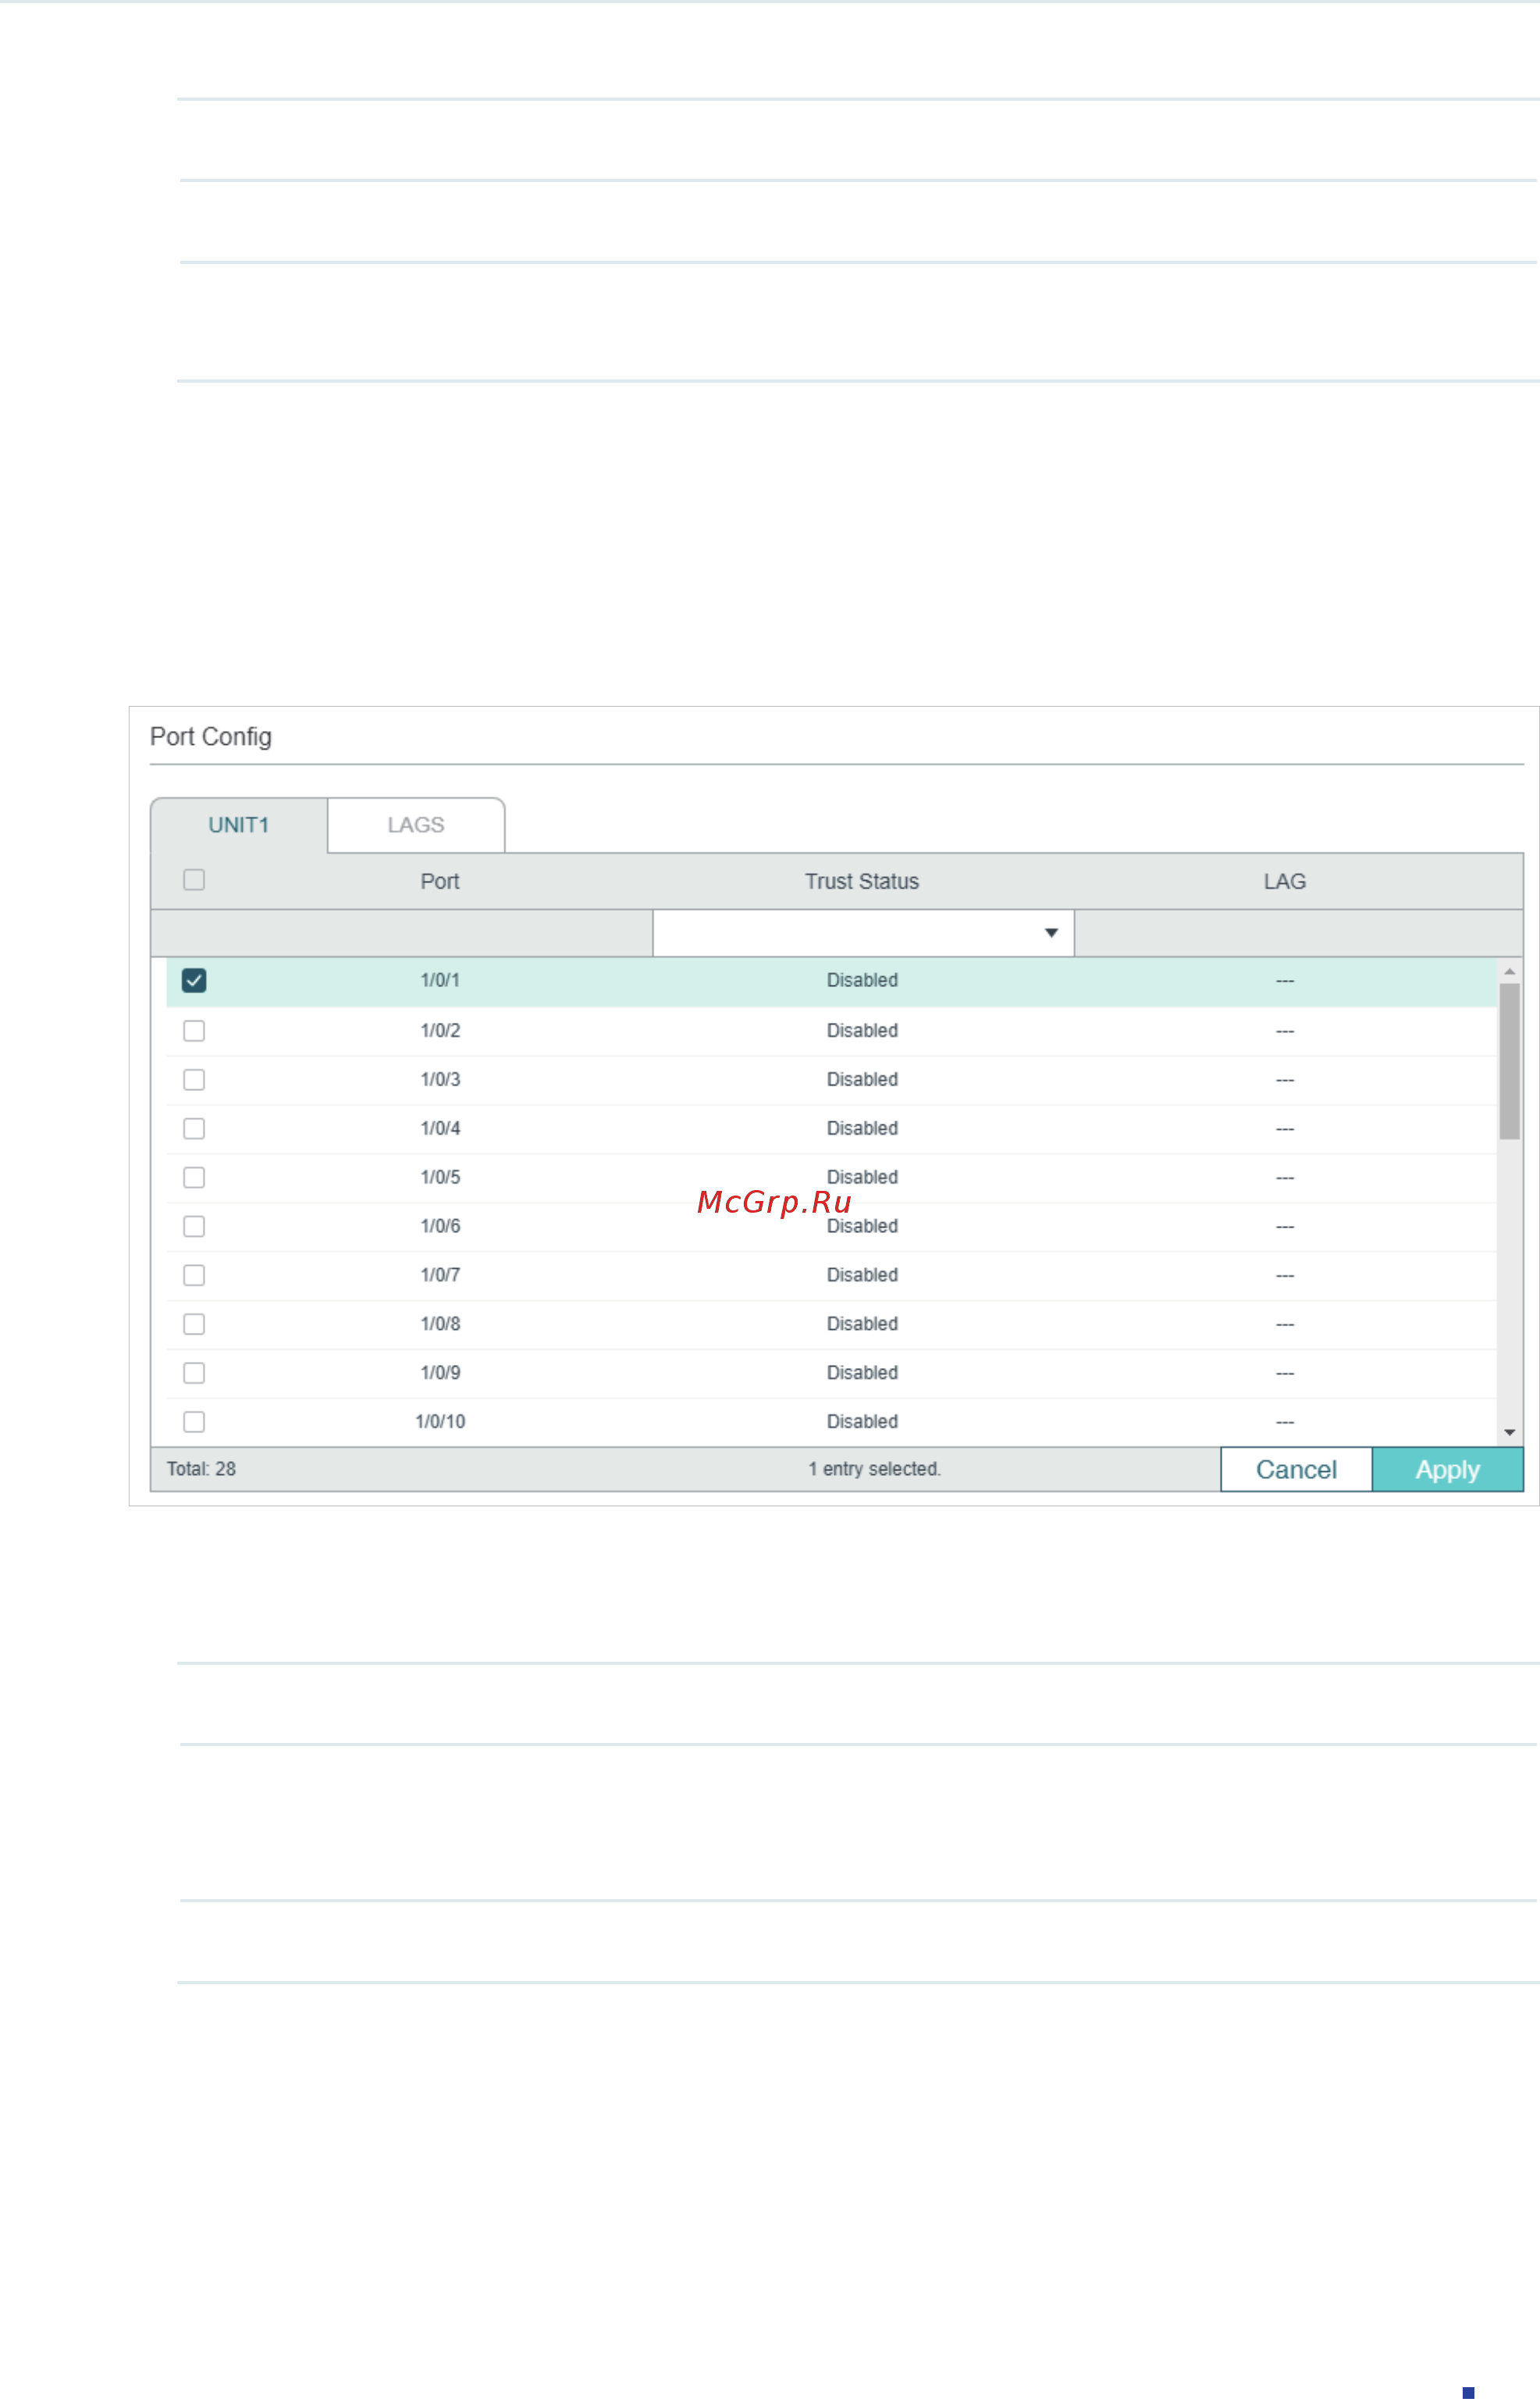This screenshot has height=2402, width=1540.
Task: Click Disabled status in row 1/0/10
Action: (862, 1421)
